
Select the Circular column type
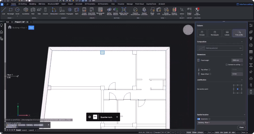[x=202, y=33]
